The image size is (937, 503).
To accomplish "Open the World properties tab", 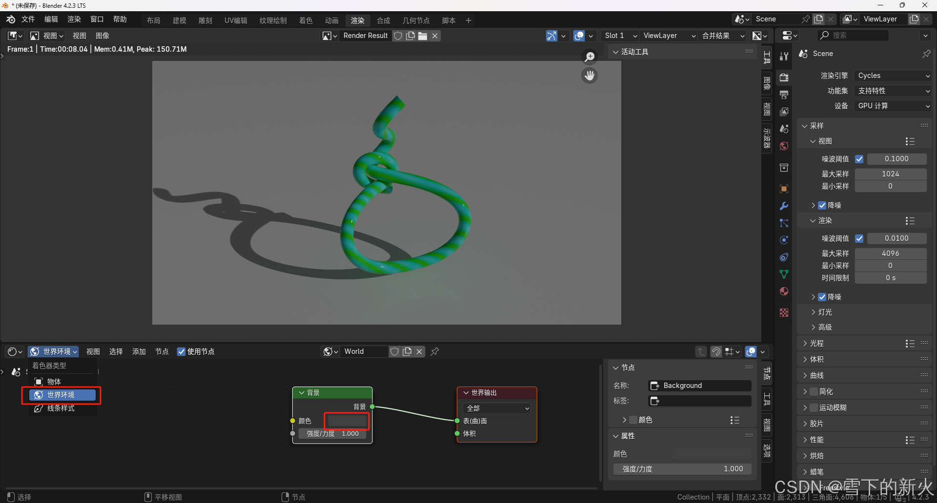I will point(784,146).
